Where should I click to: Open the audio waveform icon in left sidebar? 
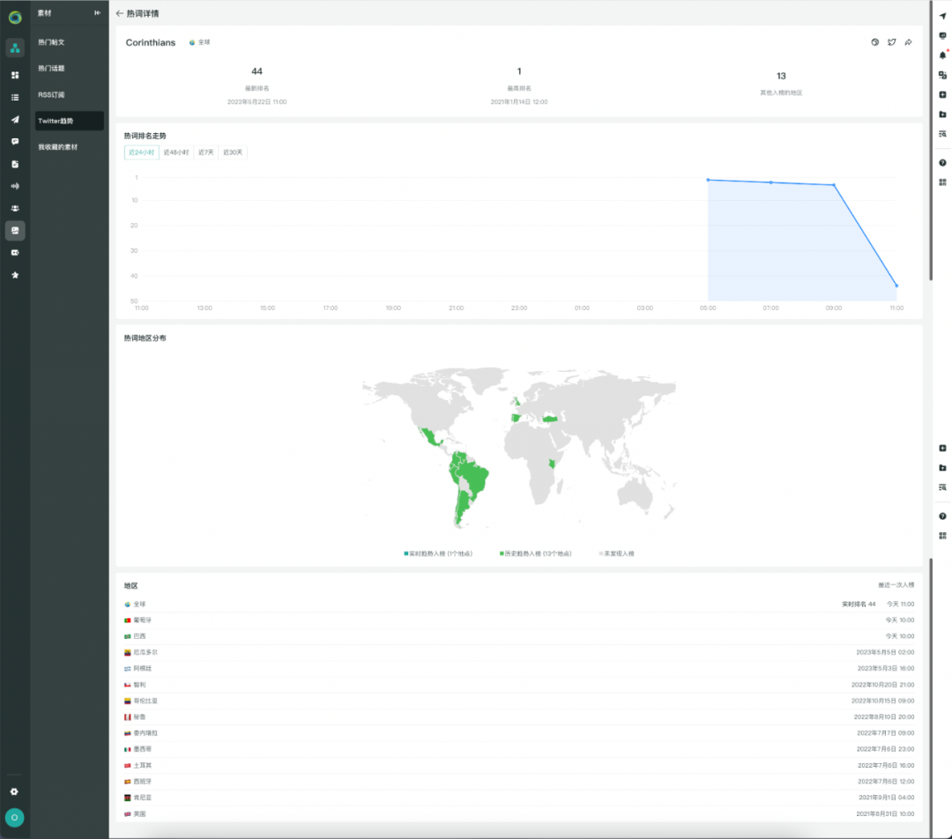tap(15, 186)
